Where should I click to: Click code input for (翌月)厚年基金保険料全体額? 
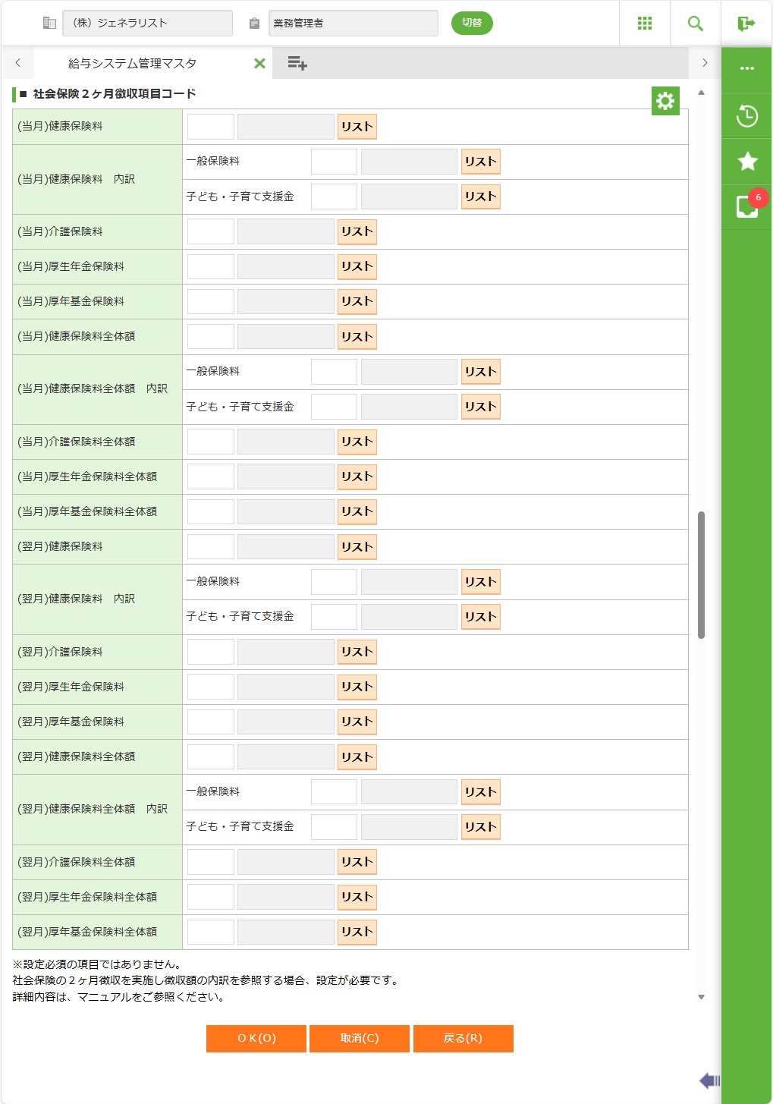211,932
